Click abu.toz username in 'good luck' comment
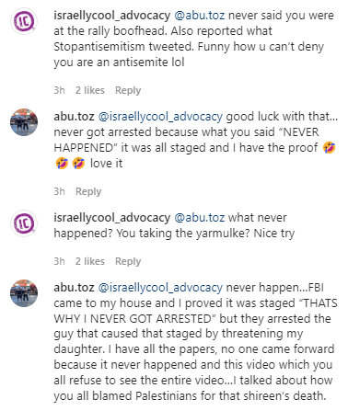 tap(74, 117)
